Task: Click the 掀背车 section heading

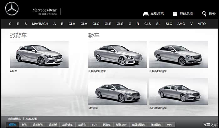Action: (x=18, y=35)
